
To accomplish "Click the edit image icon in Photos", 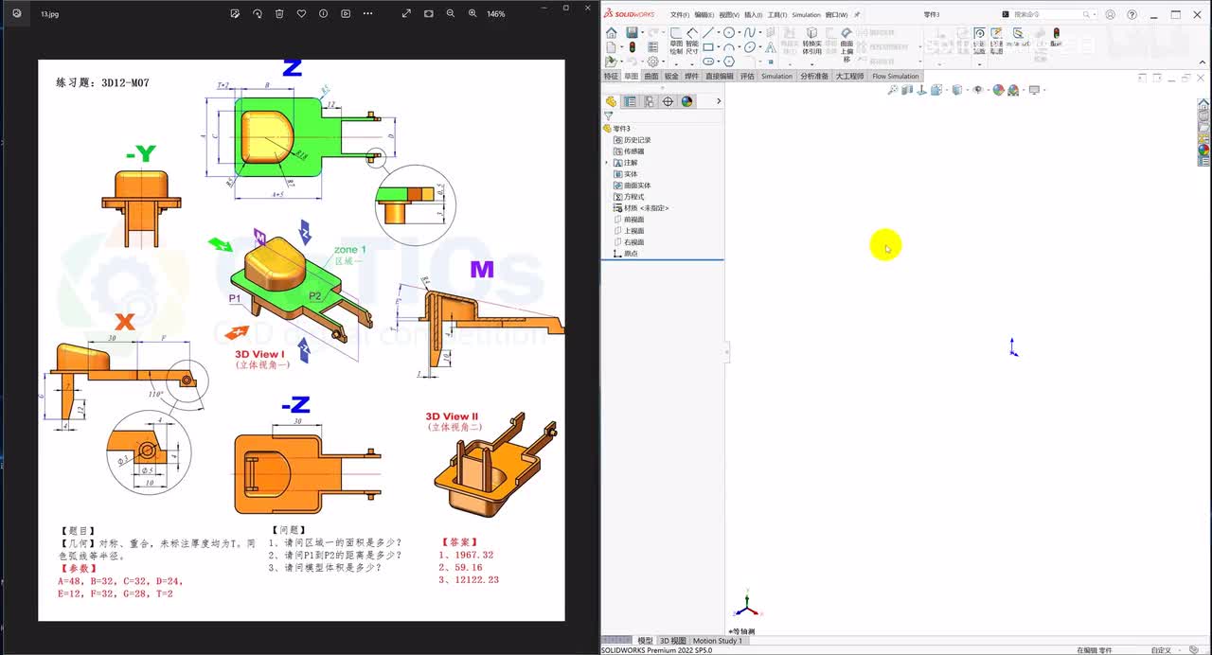I will [x=235, y=13].
